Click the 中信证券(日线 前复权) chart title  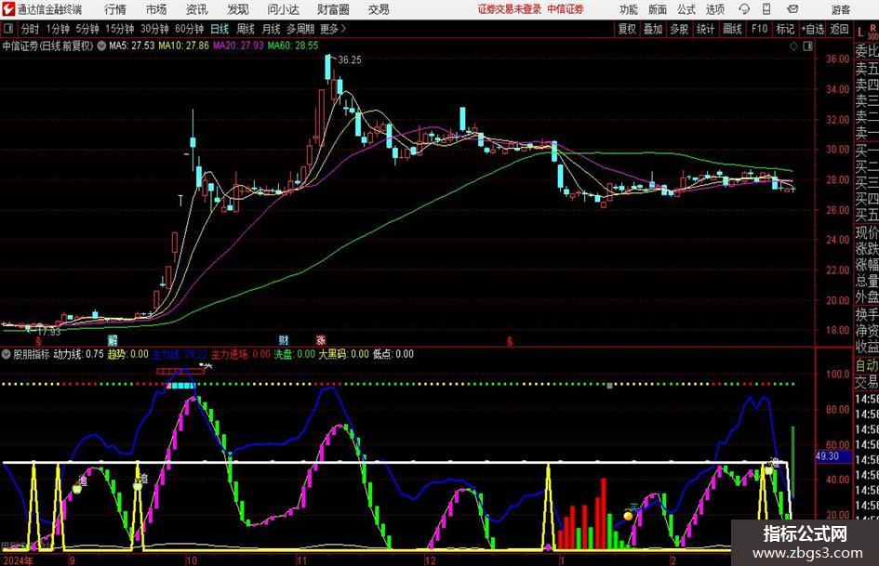click(x=47, y=46)
